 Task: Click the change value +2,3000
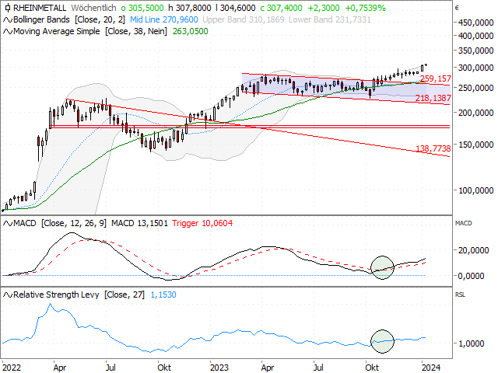pos(324,8)
